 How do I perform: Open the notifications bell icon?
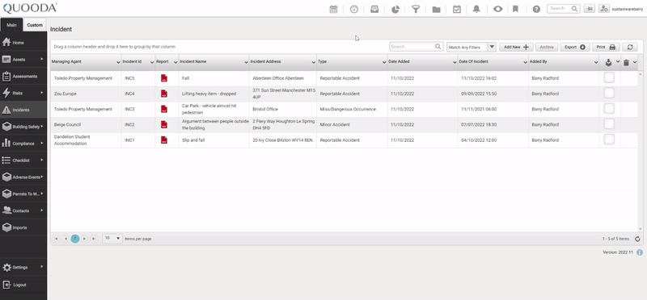click(x=476, y=9)
